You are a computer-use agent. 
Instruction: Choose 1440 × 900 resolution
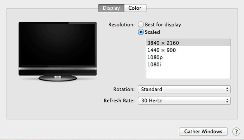point(188,50)
